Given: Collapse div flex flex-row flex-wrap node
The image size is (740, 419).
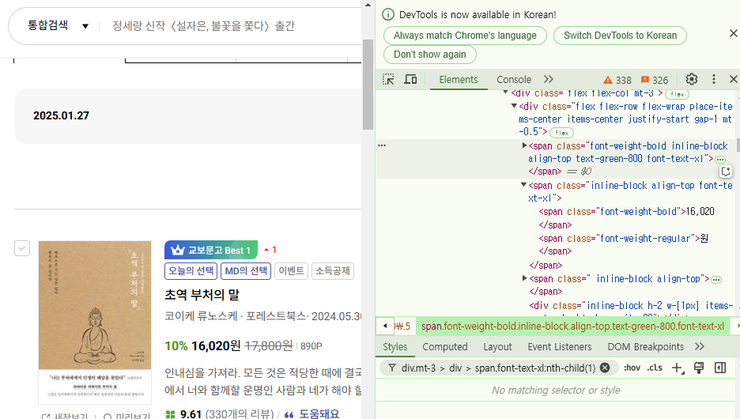Looking at the screenshot, I should tap(514, 106).
